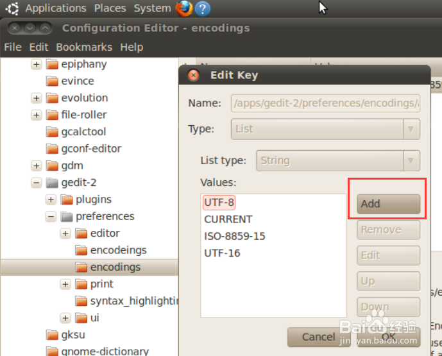Screen dimensions: 442x356
Task: Open the Help menu
Action: click(x=132, y=47)
